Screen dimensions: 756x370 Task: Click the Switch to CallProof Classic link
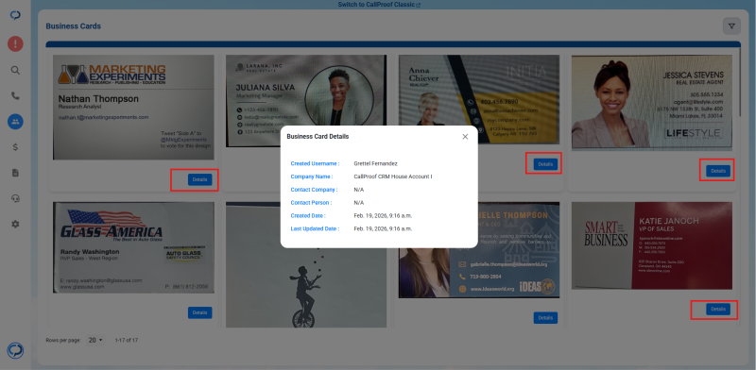(x=379, y=5)
